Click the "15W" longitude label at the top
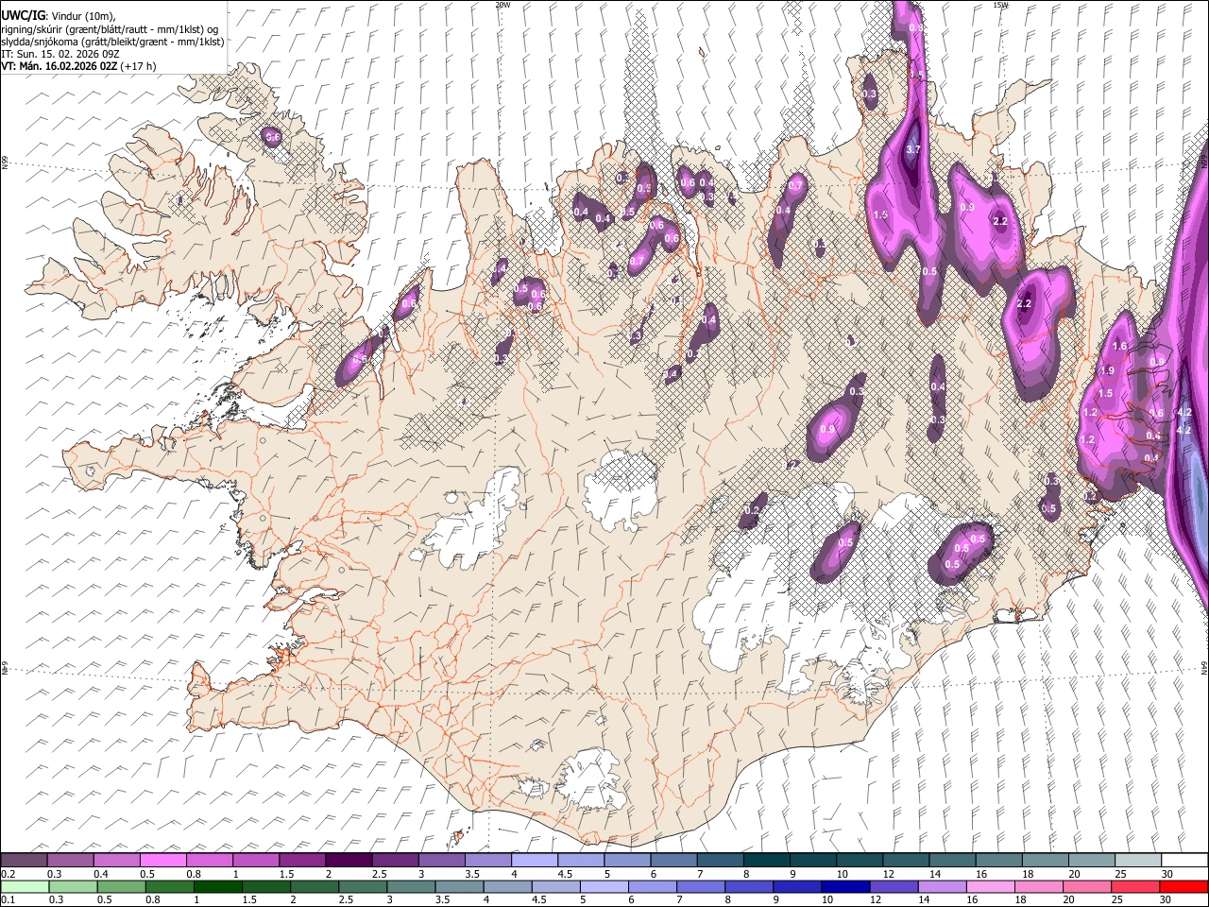The image size is (1209, 907). 1000,5
